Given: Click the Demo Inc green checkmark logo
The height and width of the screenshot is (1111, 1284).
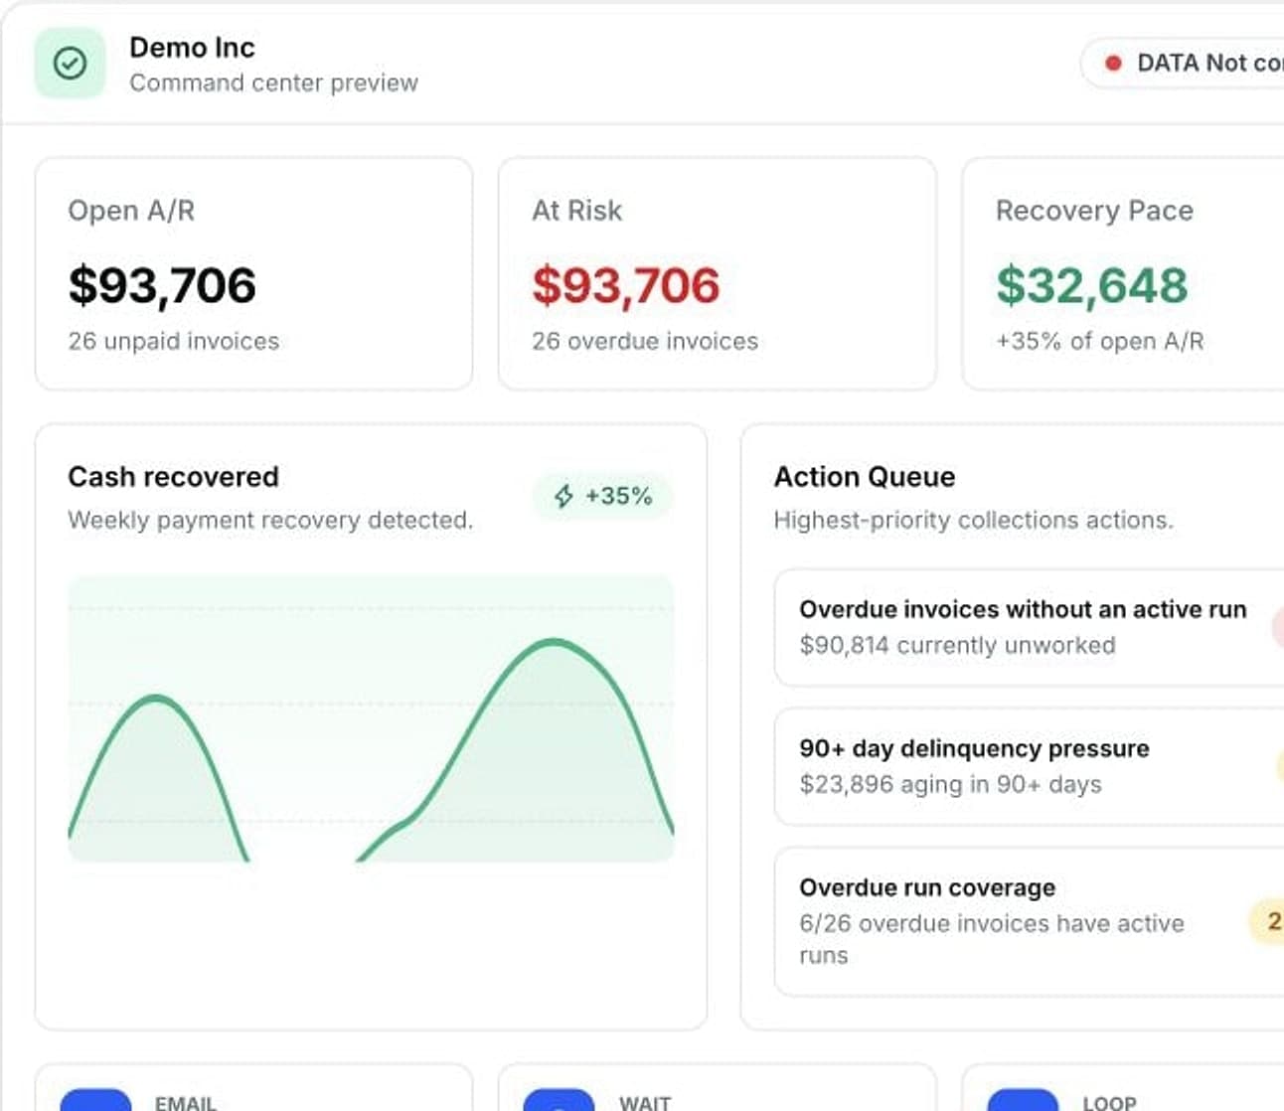Looking at the screenshot, I should [x=70, y=64].
